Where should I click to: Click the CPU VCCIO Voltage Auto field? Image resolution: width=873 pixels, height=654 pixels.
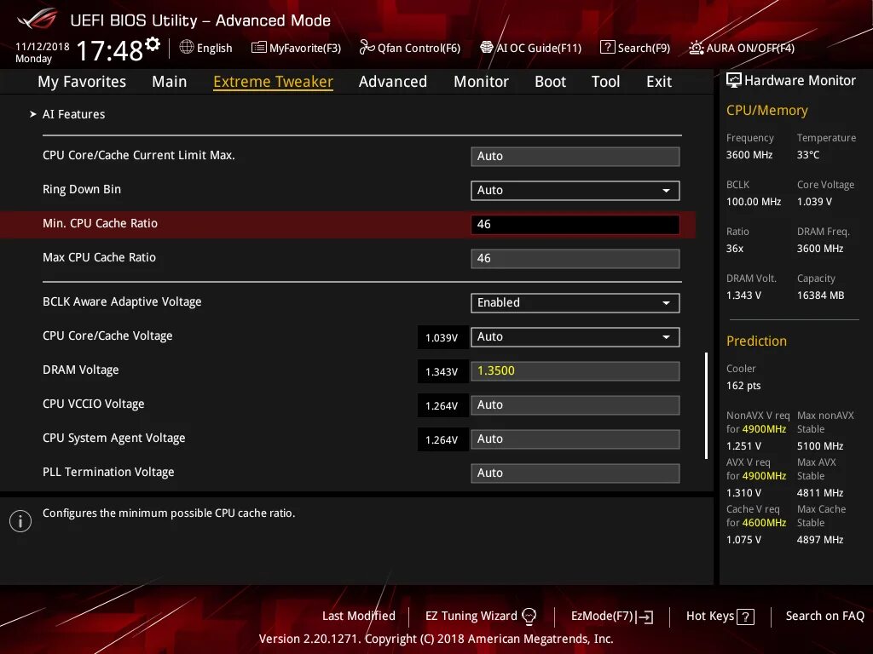pos(575,404)
